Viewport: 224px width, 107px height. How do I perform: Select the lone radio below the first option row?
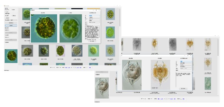coord(5,12)
